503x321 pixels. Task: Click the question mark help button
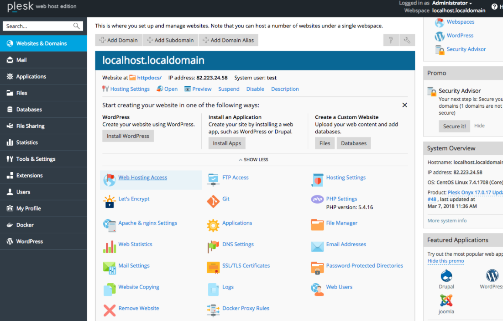tap(391, 40)
